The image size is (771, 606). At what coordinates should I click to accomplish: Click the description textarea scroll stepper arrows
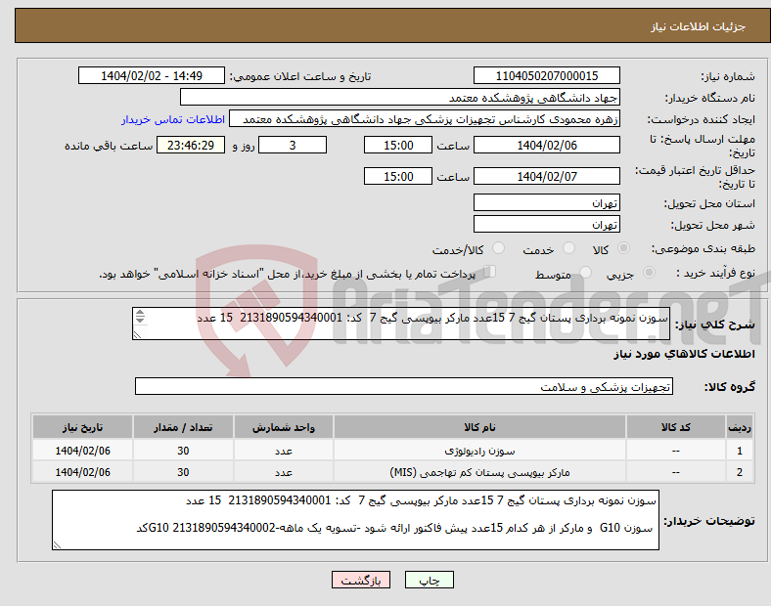[x=140, y=317]
